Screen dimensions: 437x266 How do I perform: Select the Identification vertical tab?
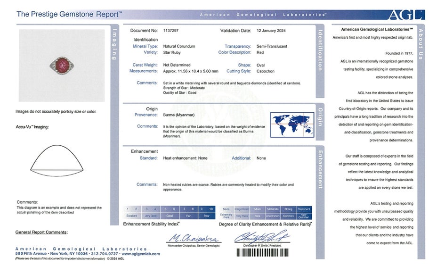coord(320,51)
